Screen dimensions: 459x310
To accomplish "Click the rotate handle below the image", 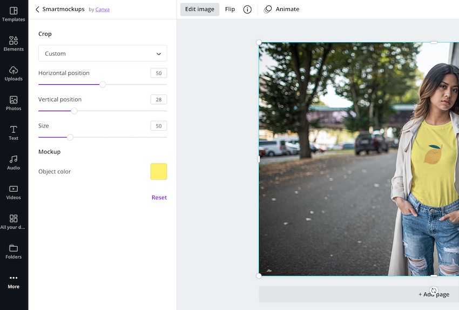I will [x=434, y=291].
